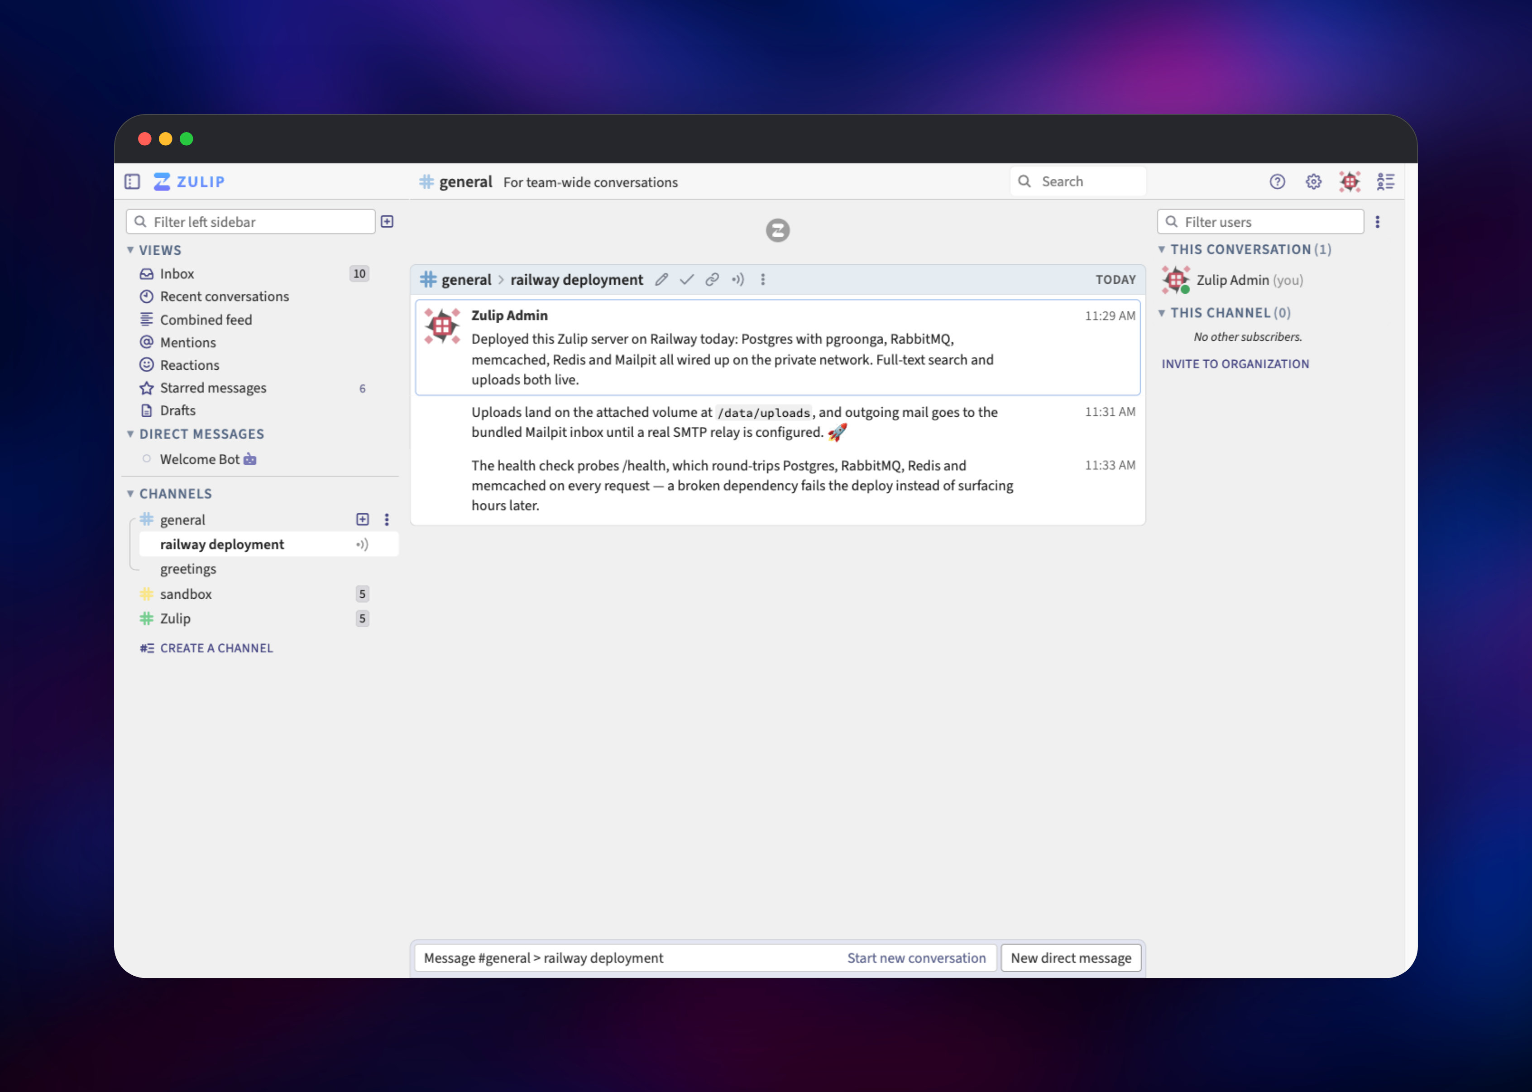The height and width of the screenshot is (1092, 1532).
Task: Click the 11:31 AM message timestamp
Action: point(1111,412)
